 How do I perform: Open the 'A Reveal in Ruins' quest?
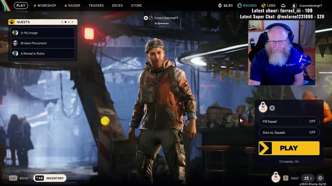tap(43, 53)
